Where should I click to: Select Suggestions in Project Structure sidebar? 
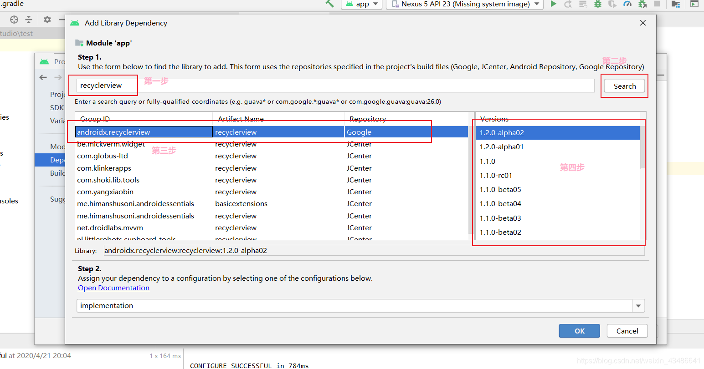(x=57, y=199)
